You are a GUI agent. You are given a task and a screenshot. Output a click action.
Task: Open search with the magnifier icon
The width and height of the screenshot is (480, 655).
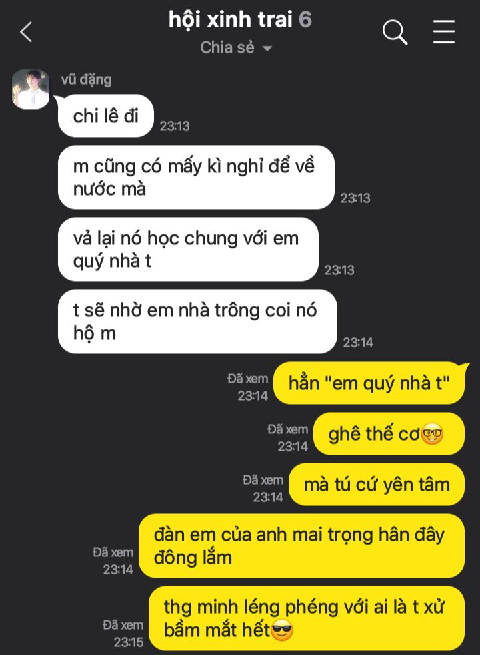[395, 32]
